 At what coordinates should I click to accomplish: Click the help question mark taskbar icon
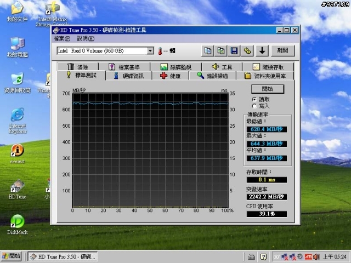263,257
